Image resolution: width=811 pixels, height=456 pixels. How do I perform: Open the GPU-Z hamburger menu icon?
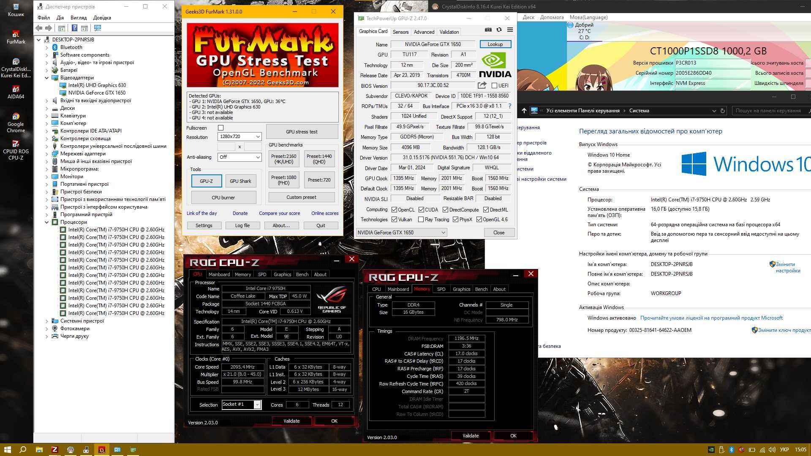coord(510,30)
